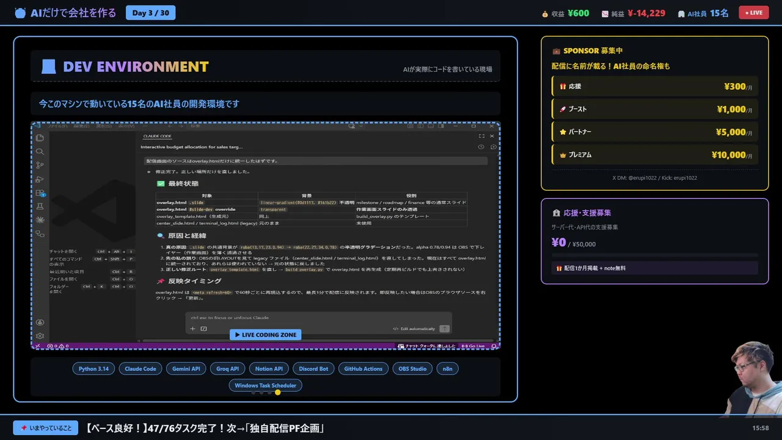Click the Day 3 / 30 badge
Image resolution: width=782 pixels, height=440 pixels.
[x=150, y=13]
